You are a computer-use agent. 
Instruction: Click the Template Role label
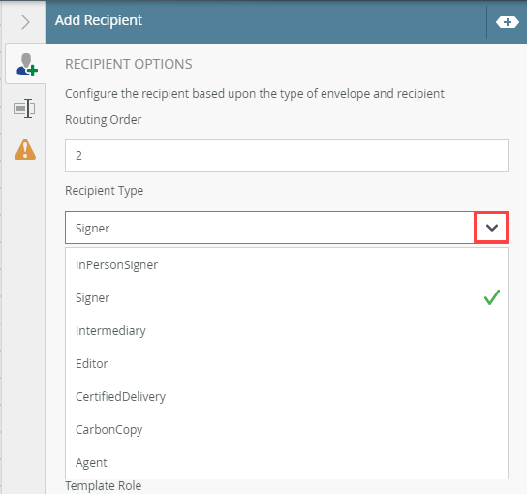(x=104, y=486)
